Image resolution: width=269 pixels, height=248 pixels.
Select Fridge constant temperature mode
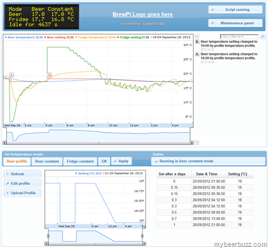(80, 162)
